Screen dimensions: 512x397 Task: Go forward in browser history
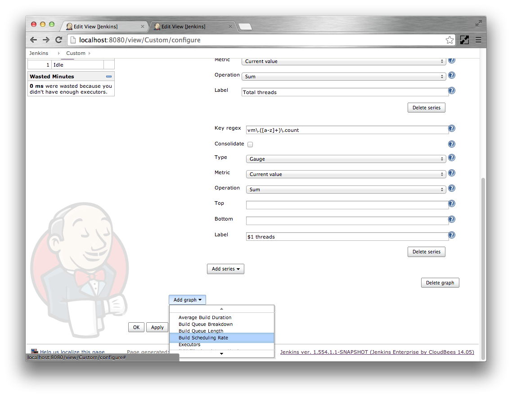click(46, 40)
